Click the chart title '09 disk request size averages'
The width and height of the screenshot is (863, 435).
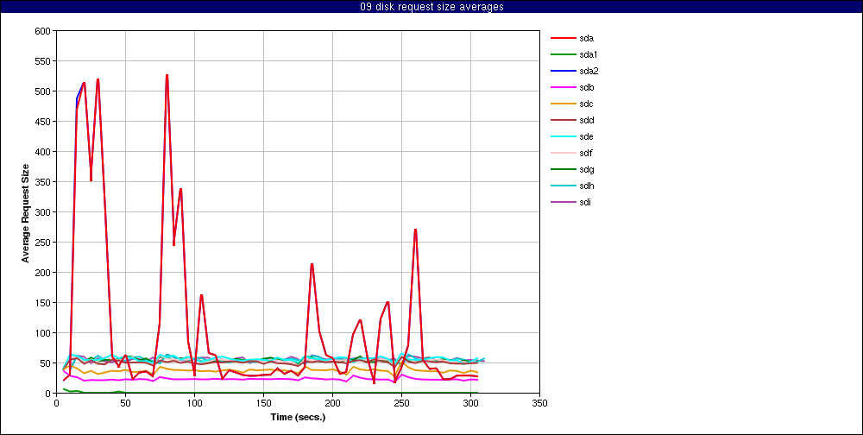click(x=431, y=7)
